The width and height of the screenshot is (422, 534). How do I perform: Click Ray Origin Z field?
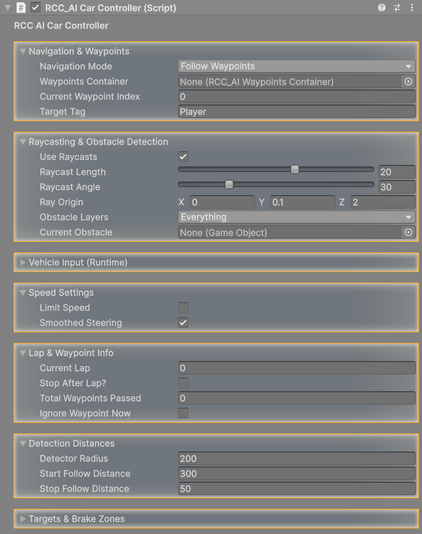coord(383,202)
